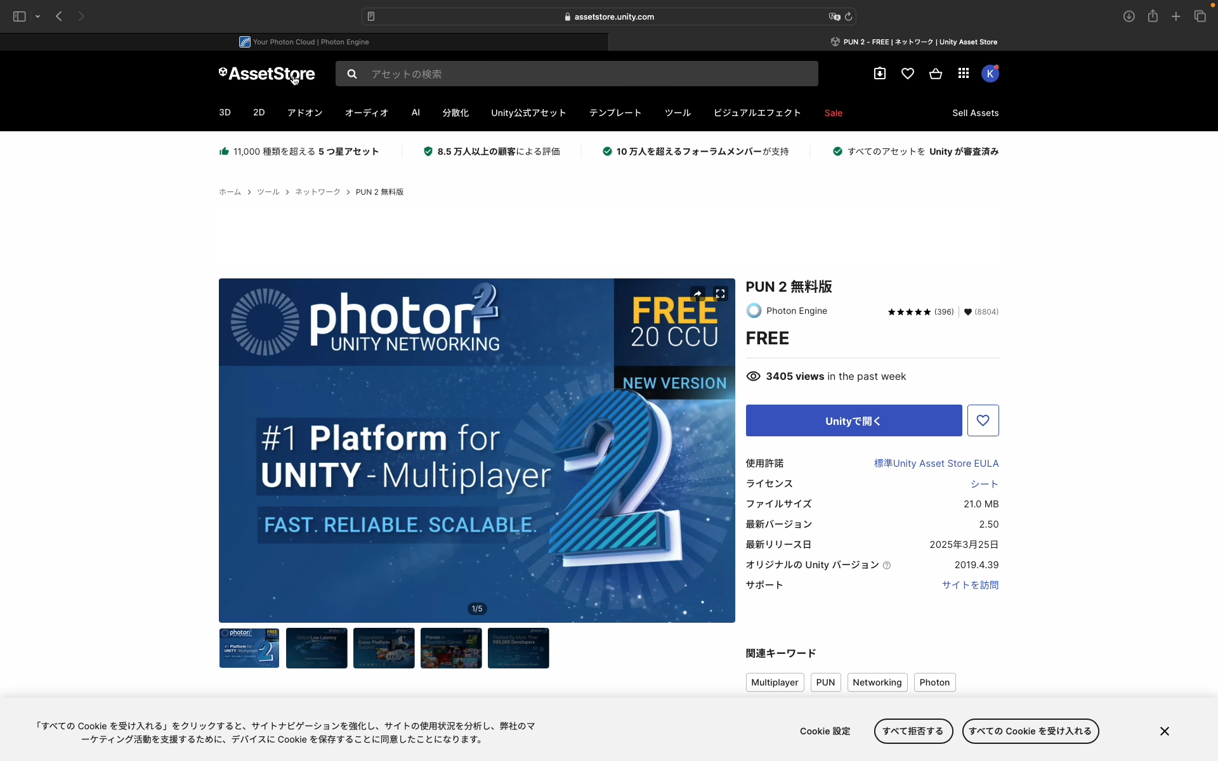Open the apps grid icon
The width and height of the screenshot is (1218, 761).
click(964, 74)
